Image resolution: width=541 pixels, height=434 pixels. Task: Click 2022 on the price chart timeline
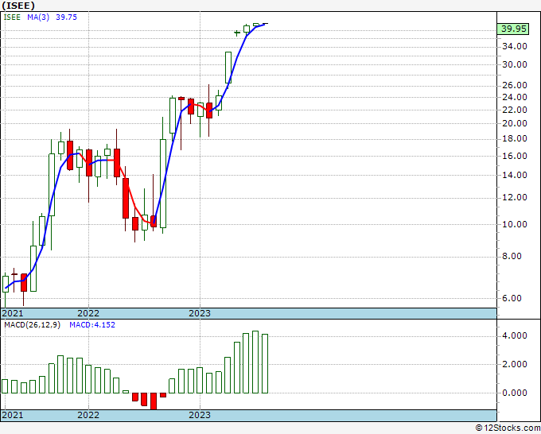tap(88, 313)
